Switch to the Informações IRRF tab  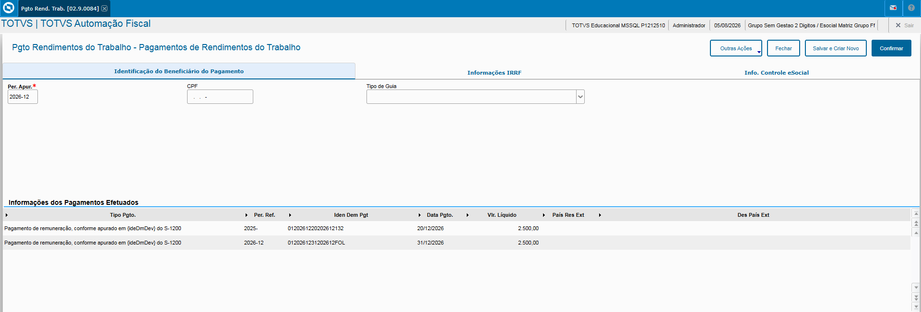pos(494,73)
